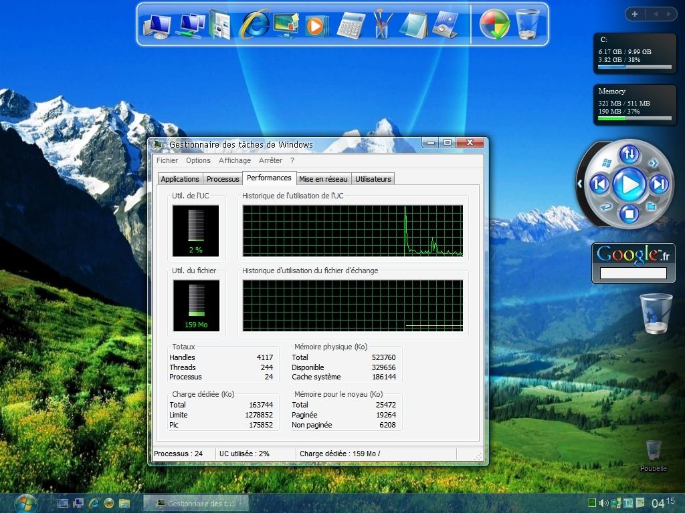Open the Fichier menu in Task Manager
The width and height of the screenshot is (685, 513).
coord(167,160)
